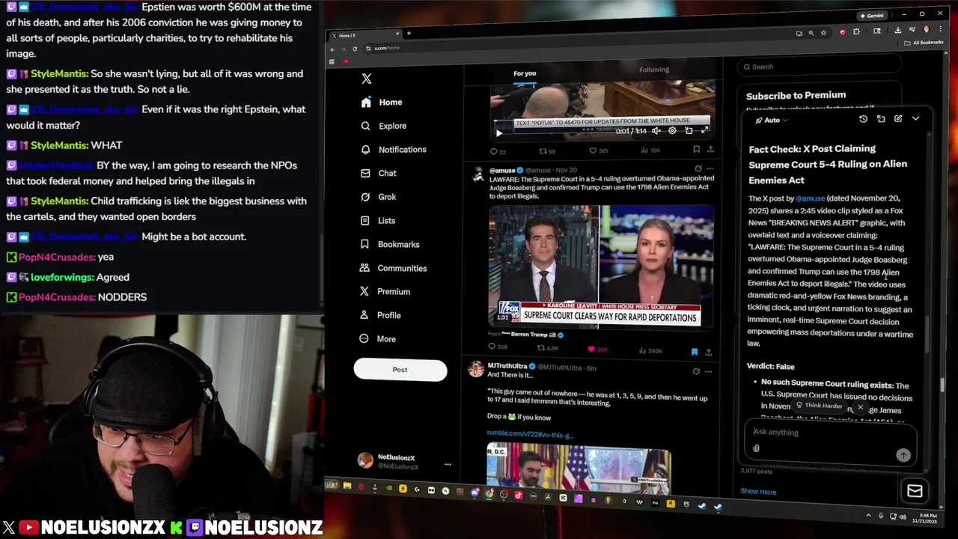Open Lists in X sidebar
Image resolution: width=958 pixels, height=539 pixels.
378,221
